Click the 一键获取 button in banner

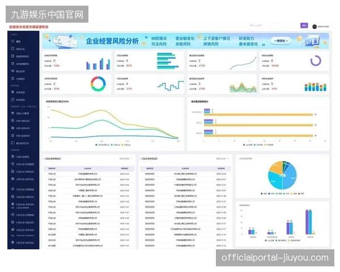[280, 41]
